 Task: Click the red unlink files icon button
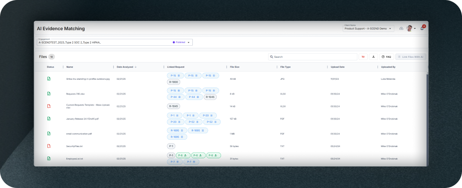point(363,57)
